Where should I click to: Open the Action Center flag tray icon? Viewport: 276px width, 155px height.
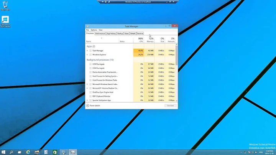tap(249, 152)
